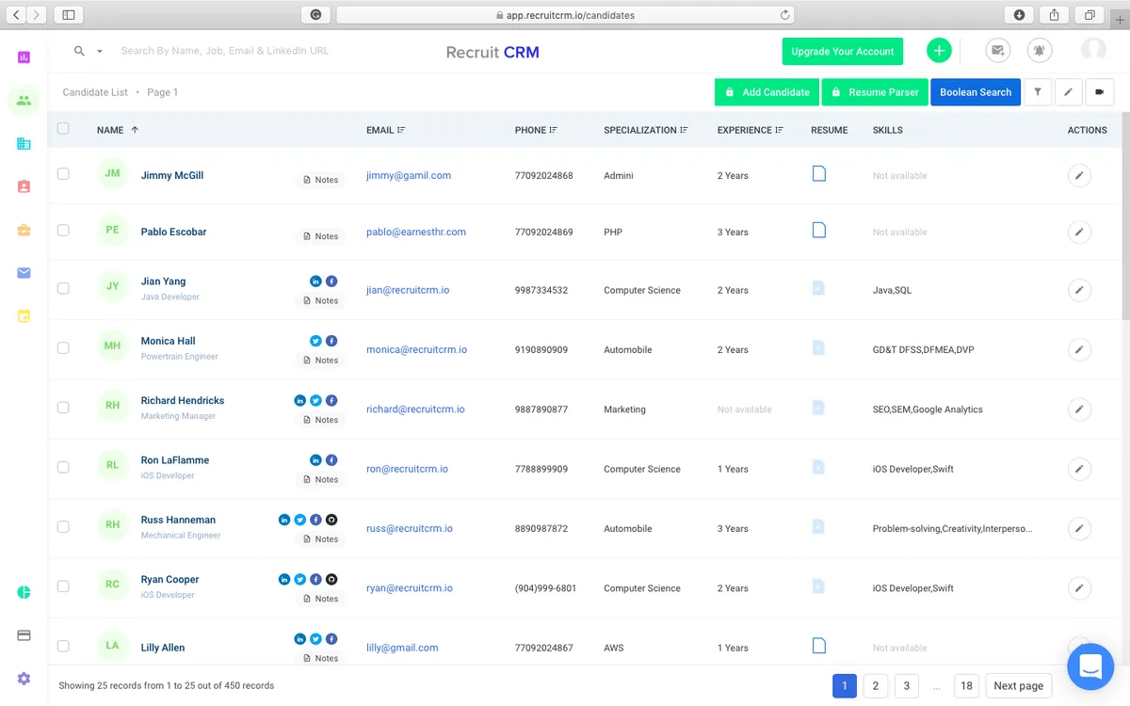1130x706 pixels.
Task: Open the Email column filter options
Action: click(x=401, y=130)
